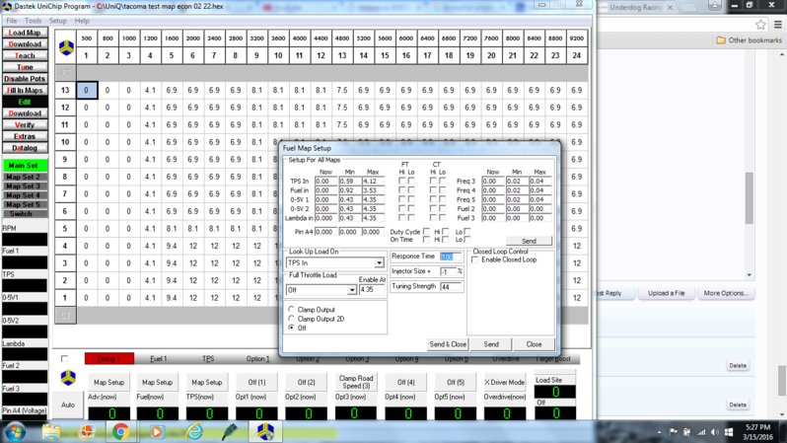Enable the Duty Cycle checkbox
The height and width of the screenshot is (443, 787).
coord(426,232)
